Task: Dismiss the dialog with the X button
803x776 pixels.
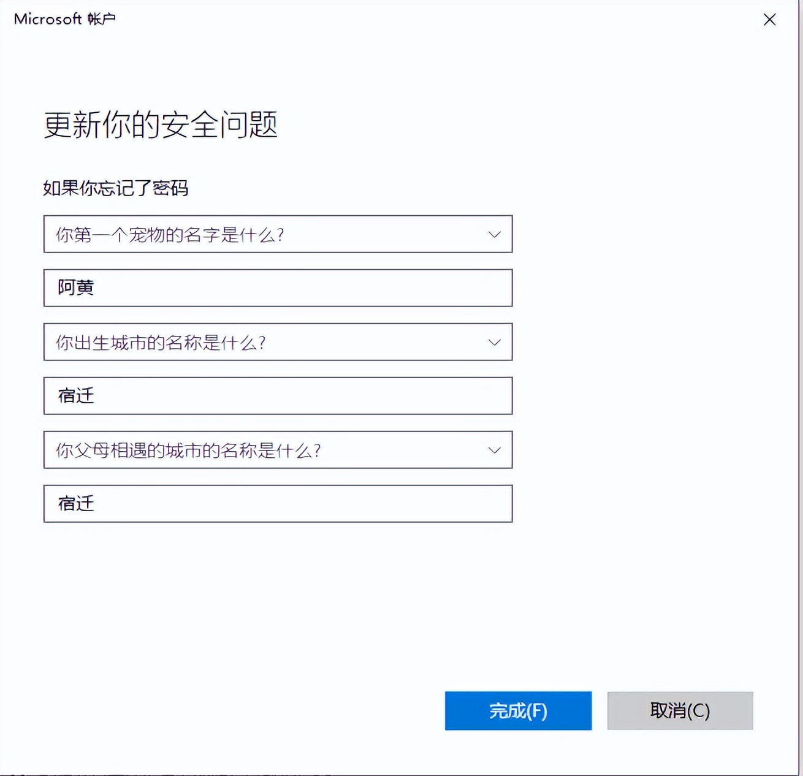Action: tap(769, 19)
